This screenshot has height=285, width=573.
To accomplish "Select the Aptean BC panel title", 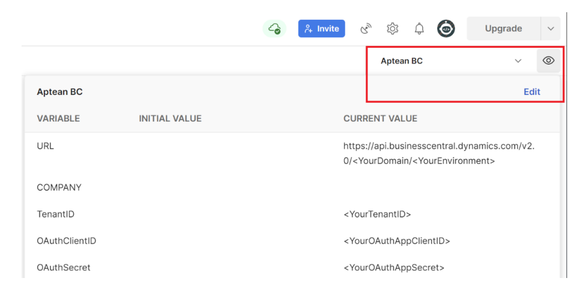I will tap(59, 92).
